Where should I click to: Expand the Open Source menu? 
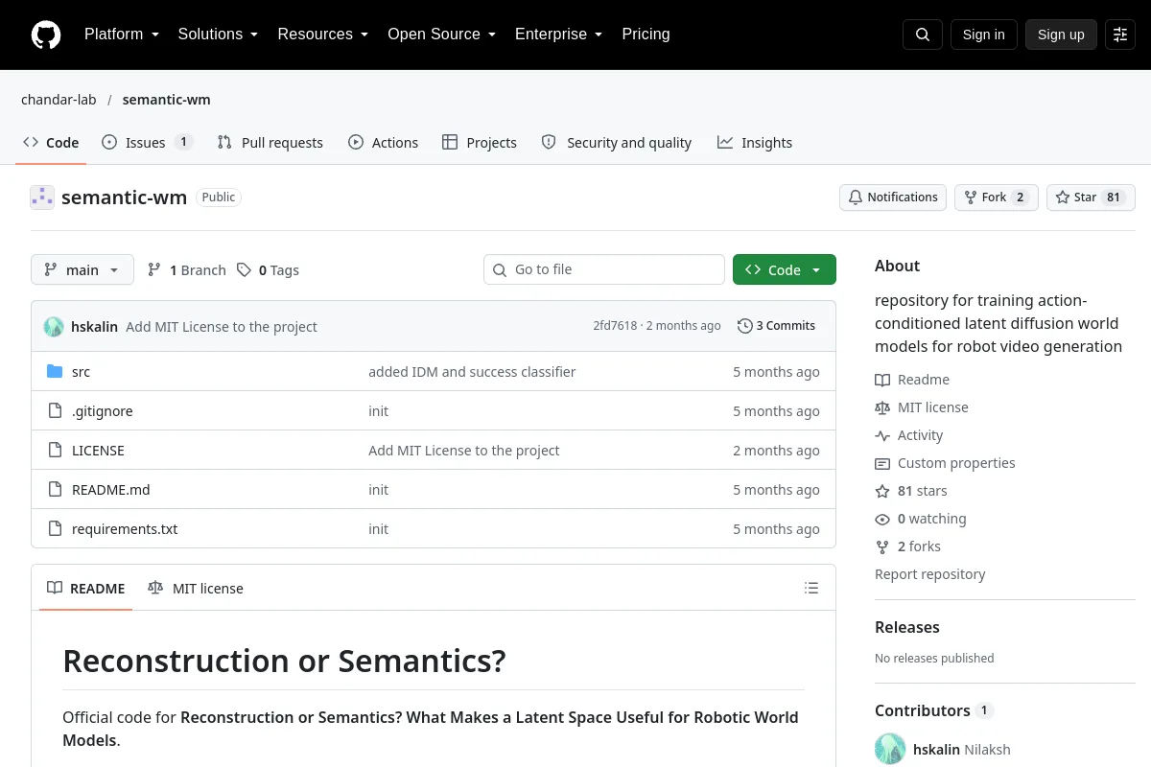point(441,35)
